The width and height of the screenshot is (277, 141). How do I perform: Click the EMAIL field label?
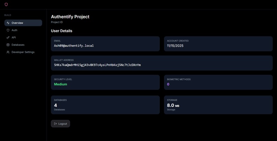(57, 41)
